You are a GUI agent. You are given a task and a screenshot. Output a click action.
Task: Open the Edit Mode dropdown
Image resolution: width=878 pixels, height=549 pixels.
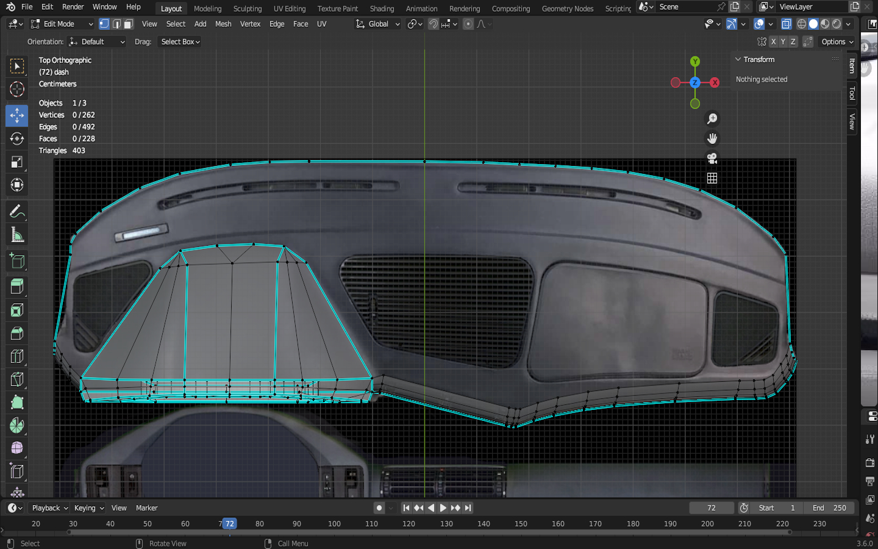(62, 24)
